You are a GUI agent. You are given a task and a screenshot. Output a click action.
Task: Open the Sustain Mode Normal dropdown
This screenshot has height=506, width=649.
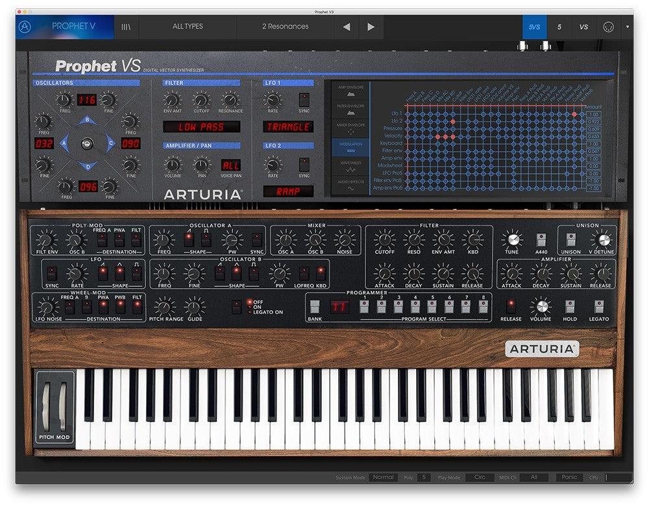[x=383, y=477]
